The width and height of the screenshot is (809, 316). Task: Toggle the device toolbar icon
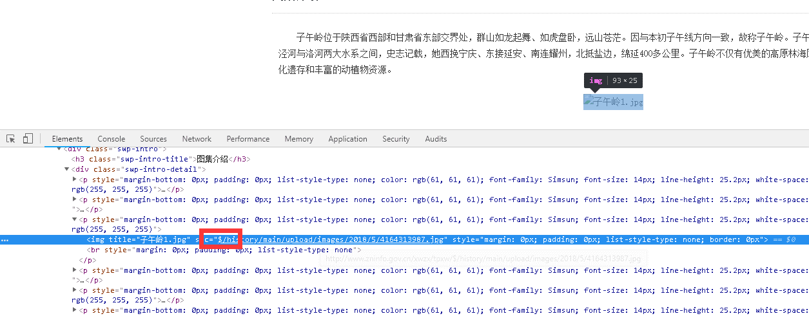click(28, 138)
